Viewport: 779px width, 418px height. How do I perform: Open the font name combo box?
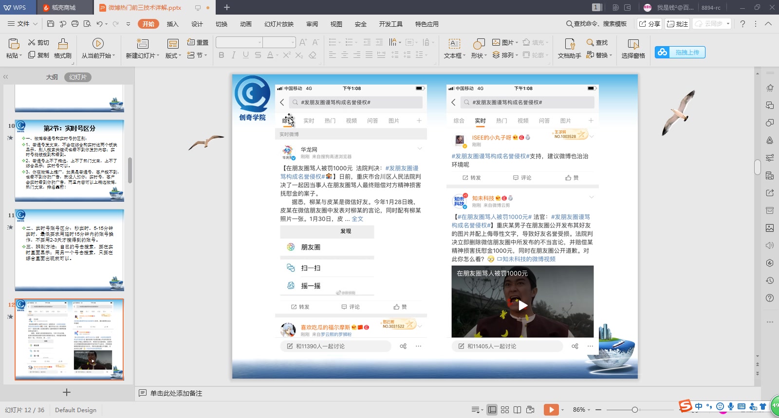tap(239, 42)
